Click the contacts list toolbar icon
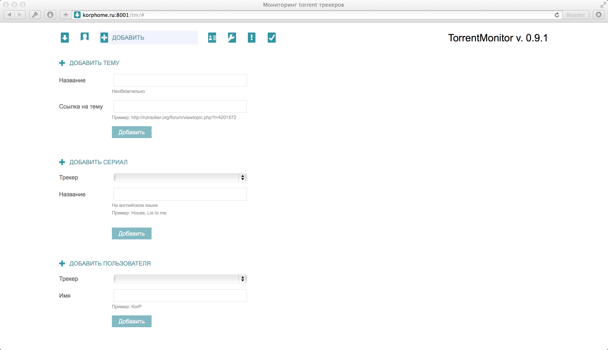The image size is (608, 350). [212, 38]
